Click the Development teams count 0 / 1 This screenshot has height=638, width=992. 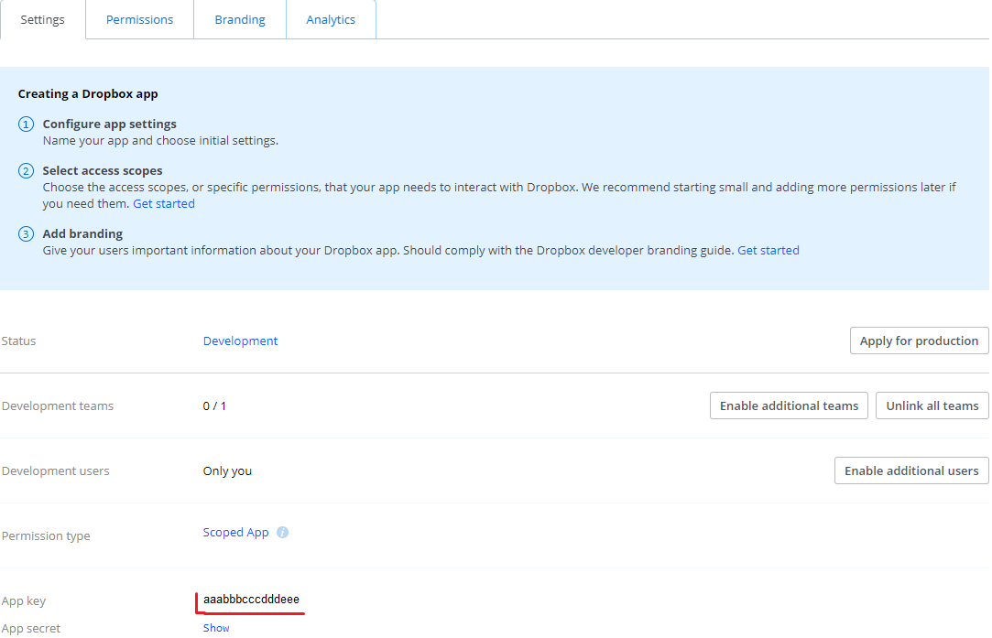click(x=214, y=406)
